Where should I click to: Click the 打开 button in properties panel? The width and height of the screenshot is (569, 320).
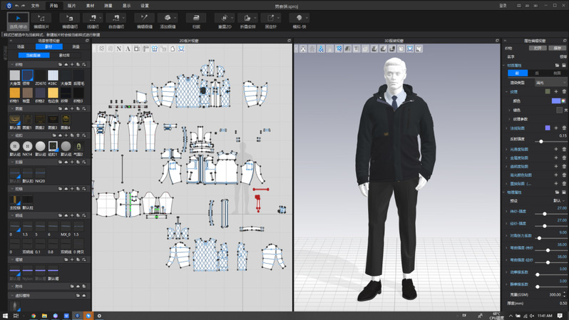[536, 48]
